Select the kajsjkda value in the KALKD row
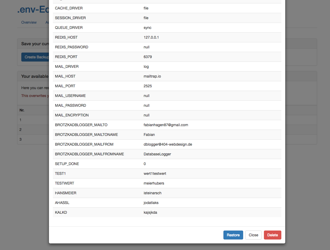The height and width of the screenshot is (250, 330). pos(150,212)
